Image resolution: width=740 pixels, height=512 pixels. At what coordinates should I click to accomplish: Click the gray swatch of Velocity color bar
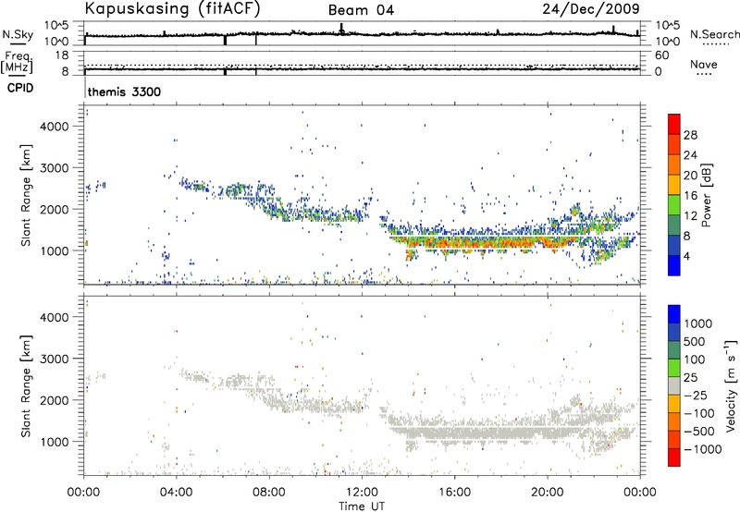coord(674,386)
